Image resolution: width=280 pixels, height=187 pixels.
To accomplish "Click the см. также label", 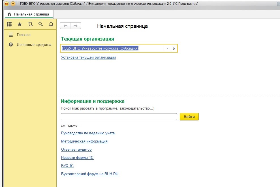I will (x=69, y=126).
